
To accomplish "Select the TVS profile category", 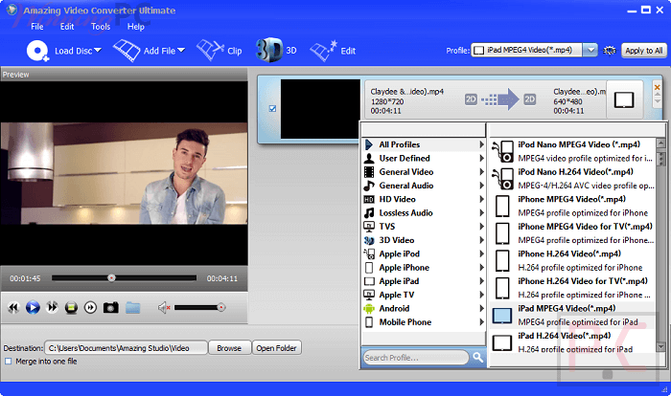I will pyautogui.click(x=424, y=227).
